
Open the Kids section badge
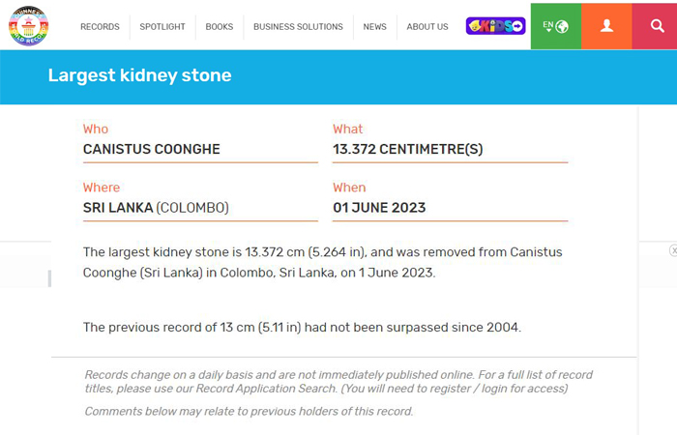[x=495, y=26]
